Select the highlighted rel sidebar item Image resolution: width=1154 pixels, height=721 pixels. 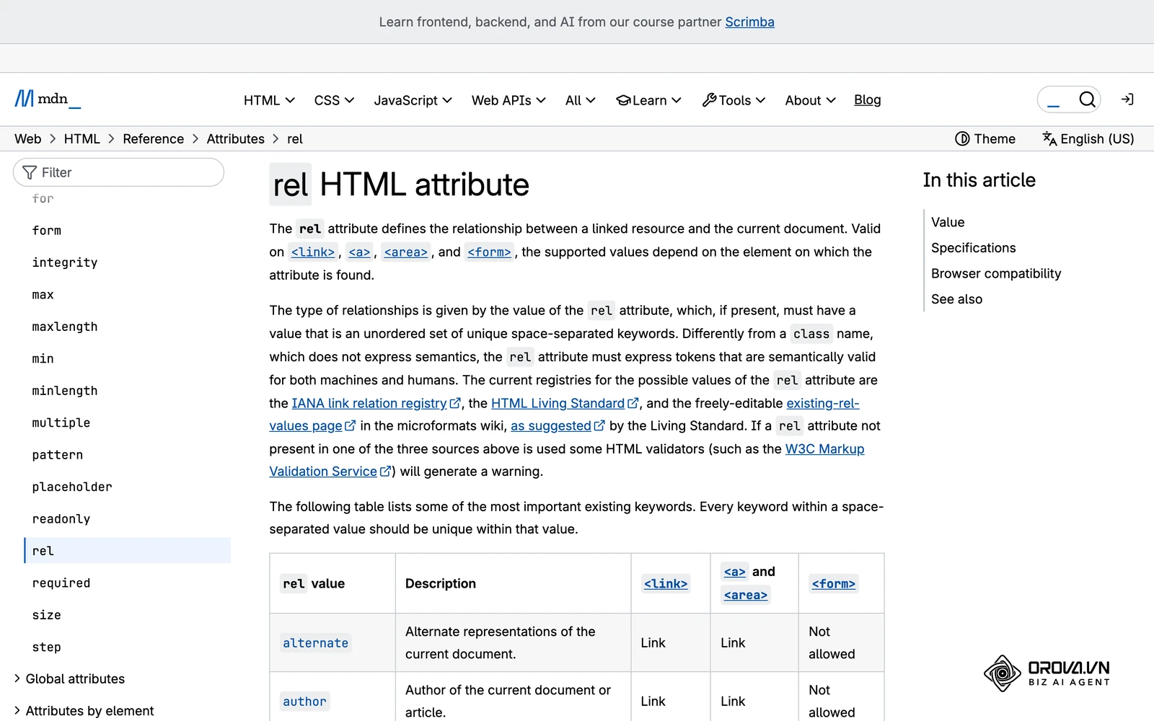coord(128,551)
